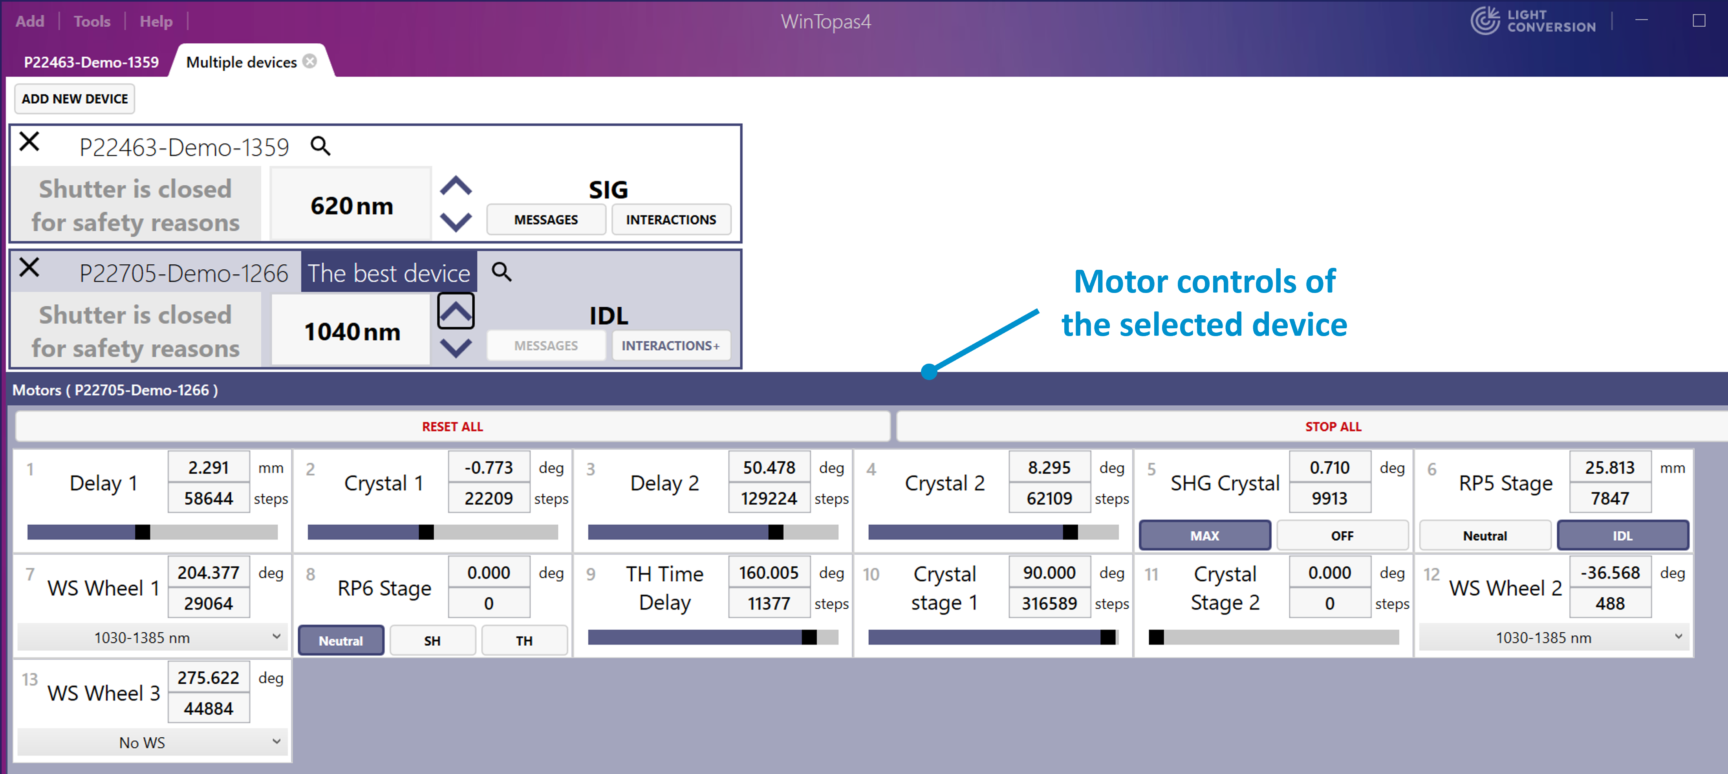This screenshot has height=774, width=1728.
Task: Click WS Wheel 1 deg field 204.377
Action: pyautogui.click(x=209, y=573)
